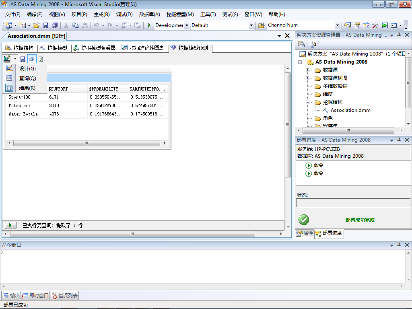The height and width of the screenshot is (309, 412).
Task: Open the Toolbox toolbar icon
Action: (x=375, y=25)
